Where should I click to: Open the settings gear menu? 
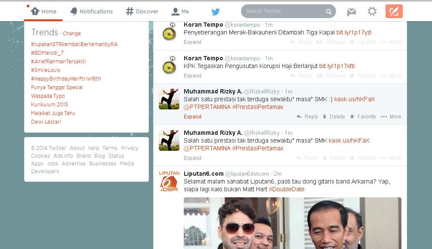pos(372,11)
